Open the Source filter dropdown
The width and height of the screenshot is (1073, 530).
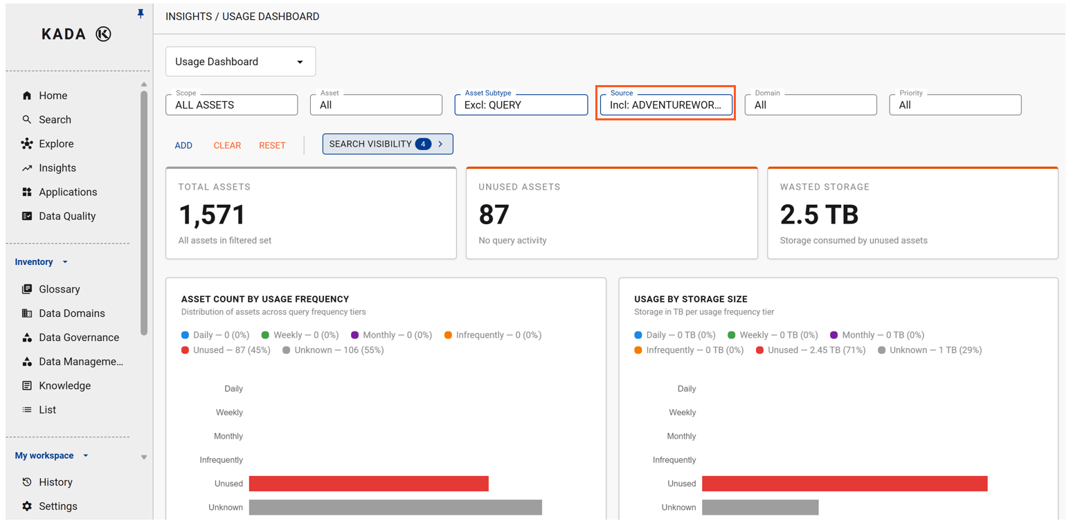[x=666, y=104]
